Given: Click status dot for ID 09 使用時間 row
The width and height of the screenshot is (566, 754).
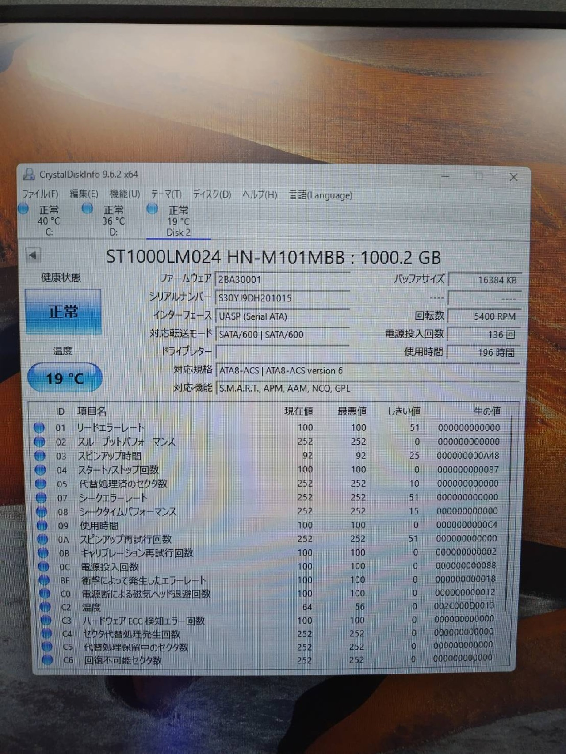Looking at the screenshot, I should point(42,526).
